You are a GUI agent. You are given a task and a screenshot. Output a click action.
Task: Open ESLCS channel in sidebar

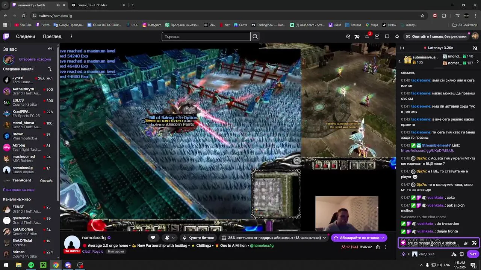pos(28,102)
